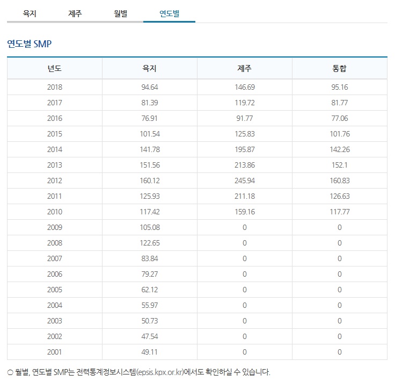Click 육지 value 151.56
The width and height of the screenshot is (395, 382).
150,165
